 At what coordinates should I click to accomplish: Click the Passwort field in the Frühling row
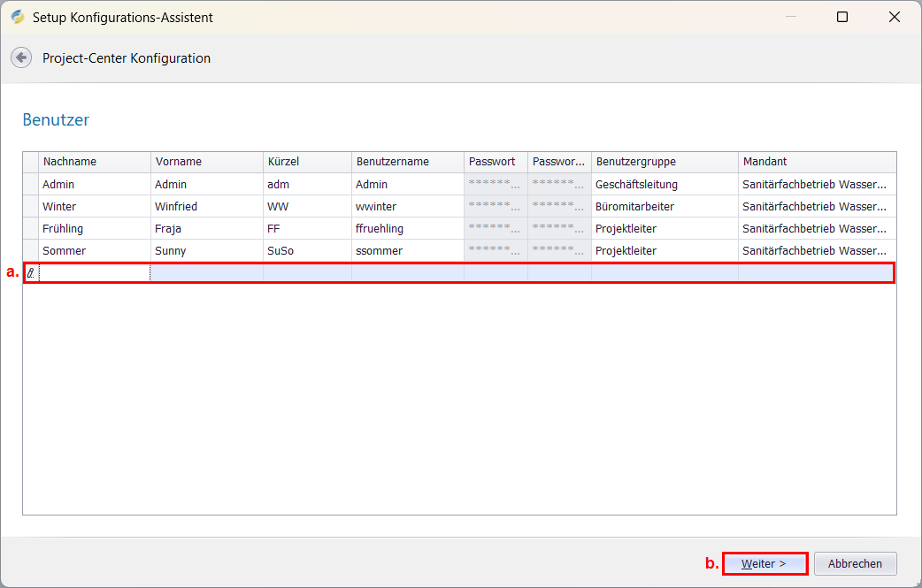495,228
